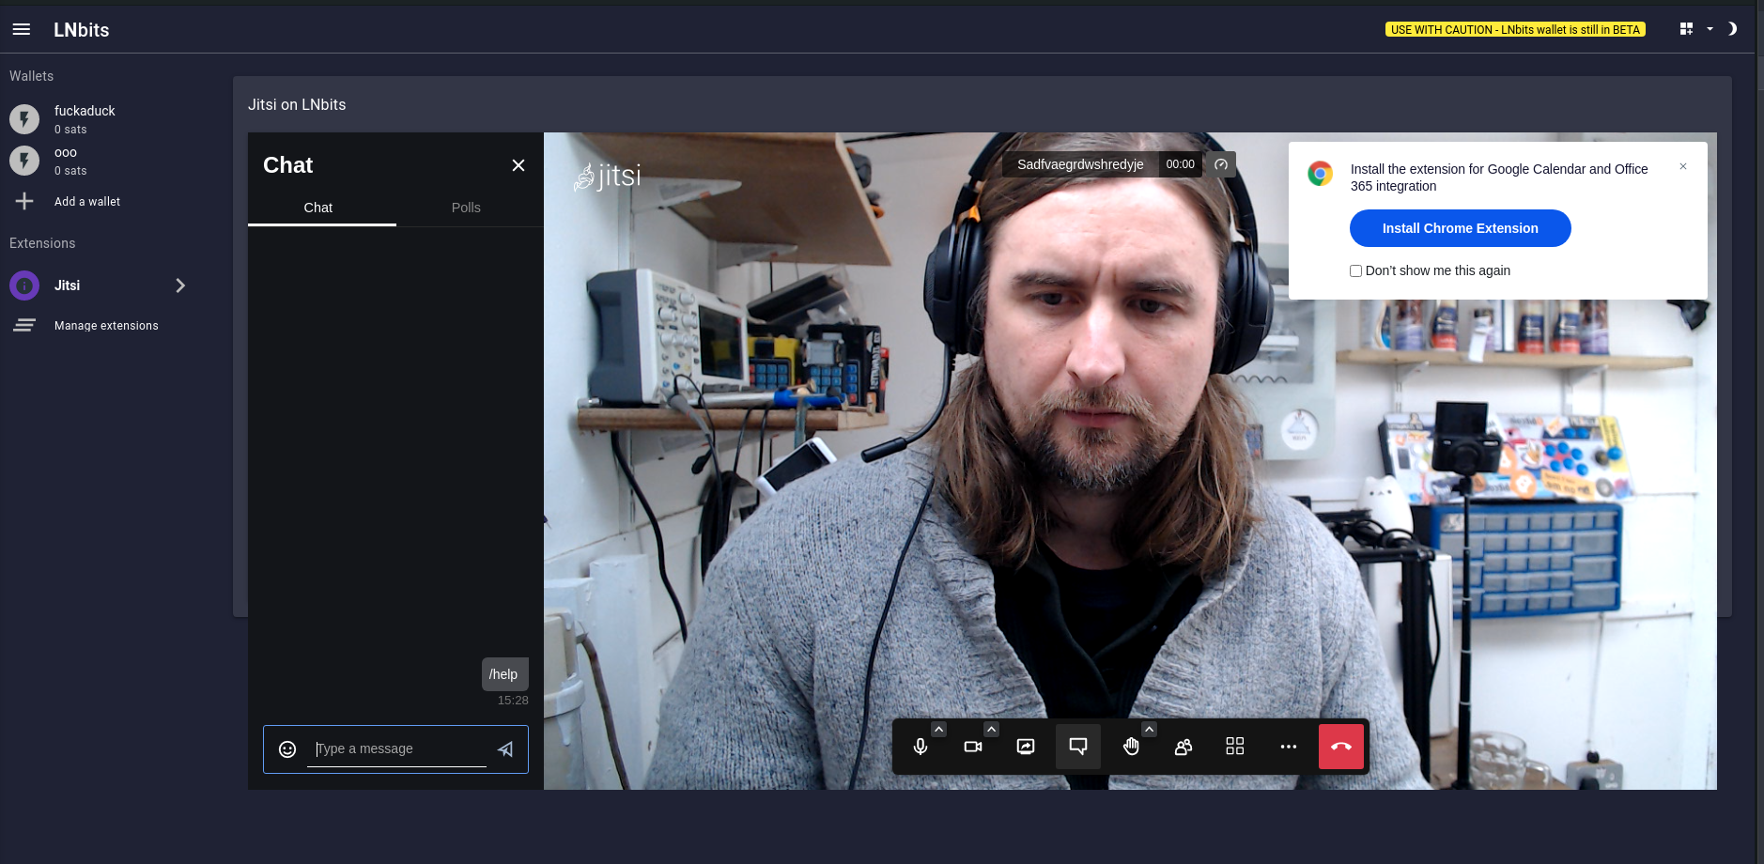Click the beta caution badge
The image size is (1764, 864).
(1515, 30)
